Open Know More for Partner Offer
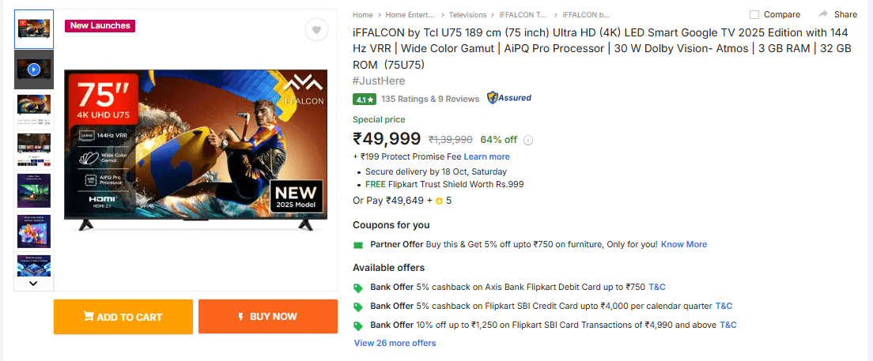The image size is (873, 361). pos(684,245)
